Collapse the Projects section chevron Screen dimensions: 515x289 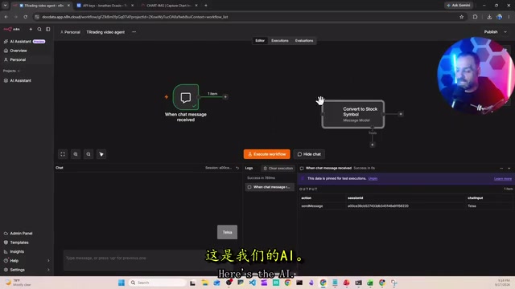point(19,71)
